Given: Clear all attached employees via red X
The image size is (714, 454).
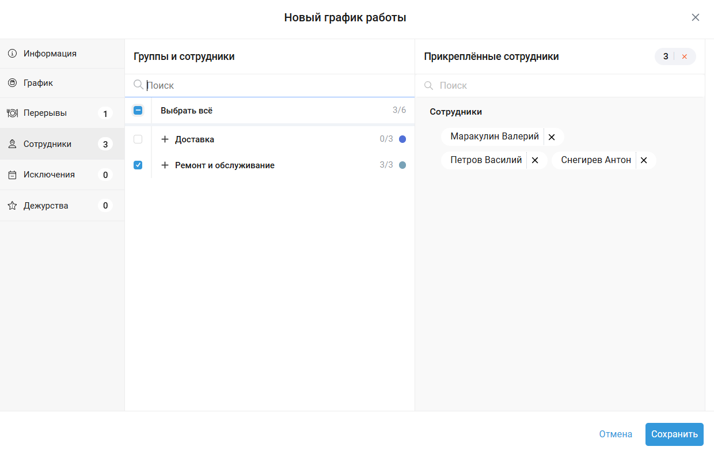Looking at the screenshot, I should [x=685, y=56].
